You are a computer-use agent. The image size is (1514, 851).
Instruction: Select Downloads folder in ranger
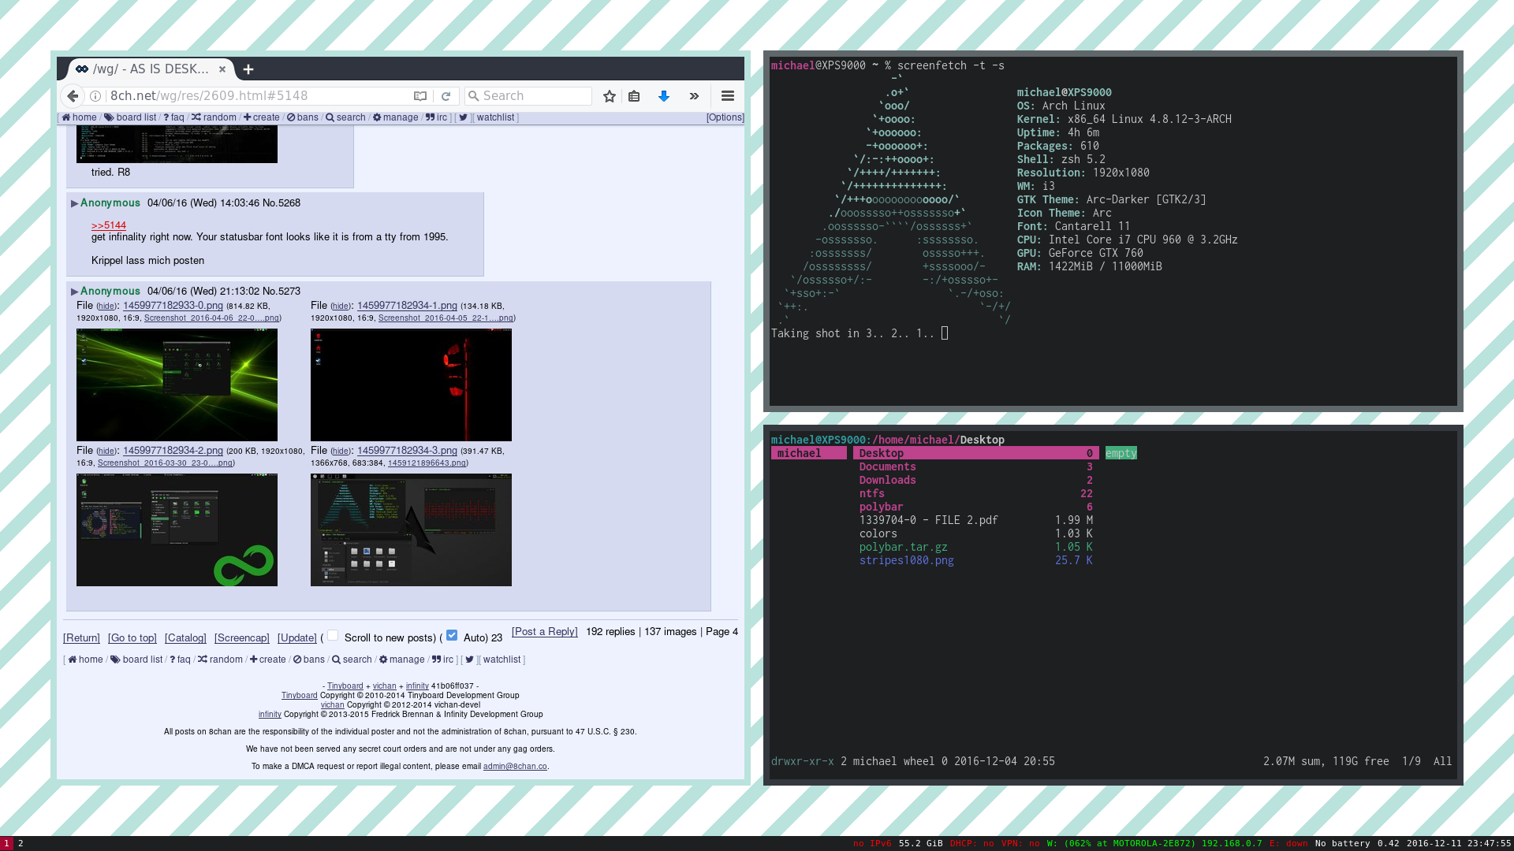point(975,481)
